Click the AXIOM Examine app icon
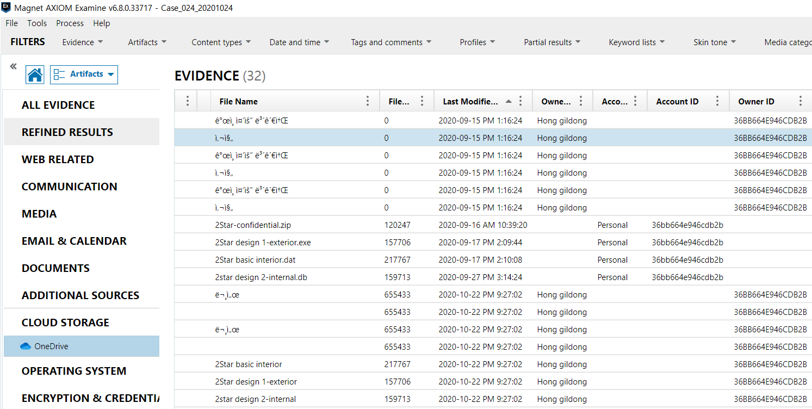The width and height of the screenshot is (812, 409). point(6,8)
